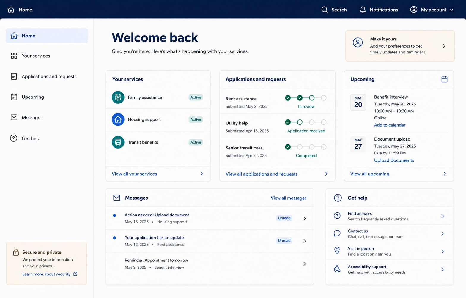Screen dimensions: 466x298
Task: Click the Active badge for Housing support
Action: pos(196,119)
